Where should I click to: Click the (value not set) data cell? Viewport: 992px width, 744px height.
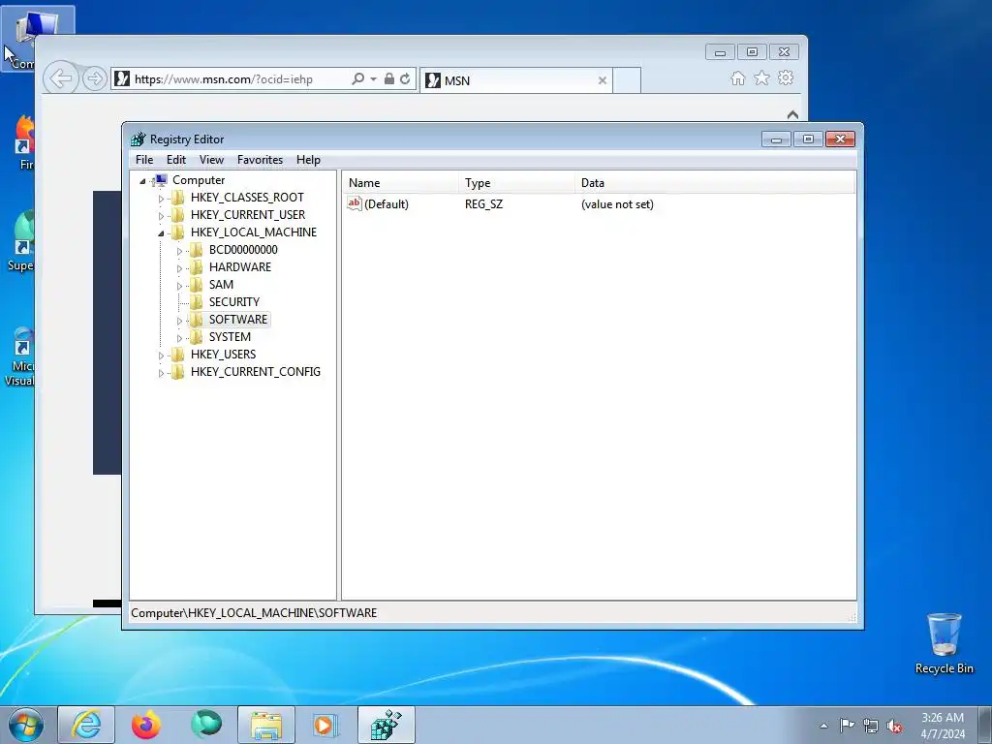pos(617,204)
